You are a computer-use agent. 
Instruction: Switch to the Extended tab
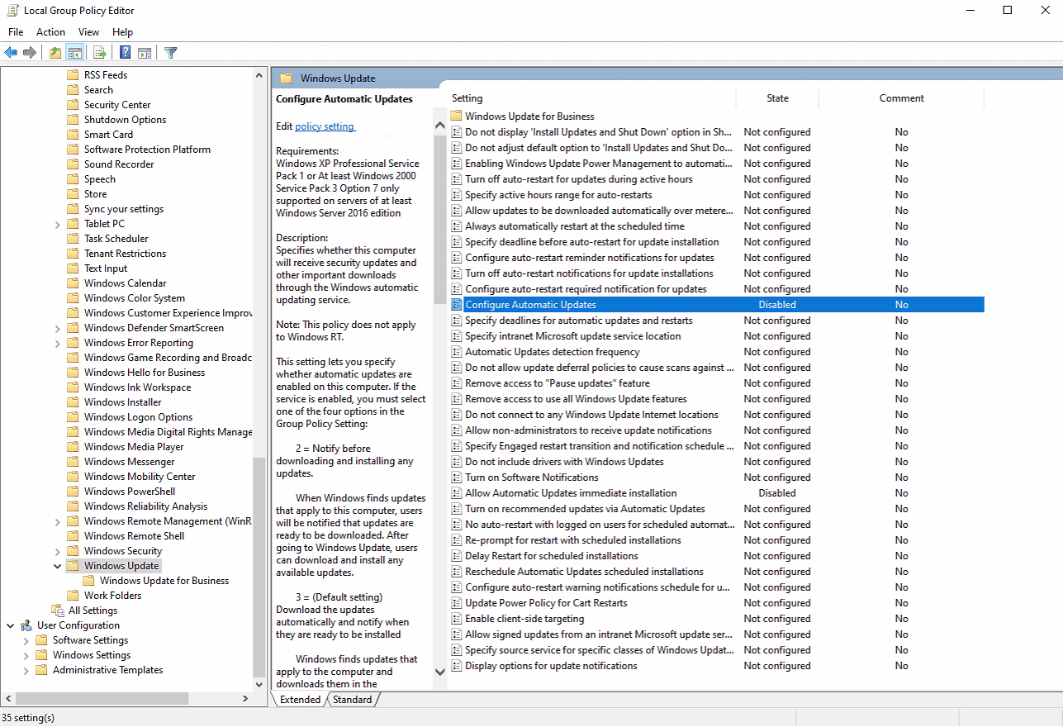300,700
